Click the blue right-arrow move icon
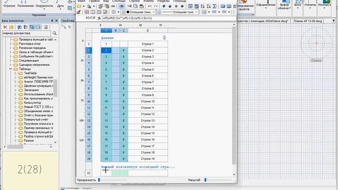338x190 pixels. click(182, 6)
